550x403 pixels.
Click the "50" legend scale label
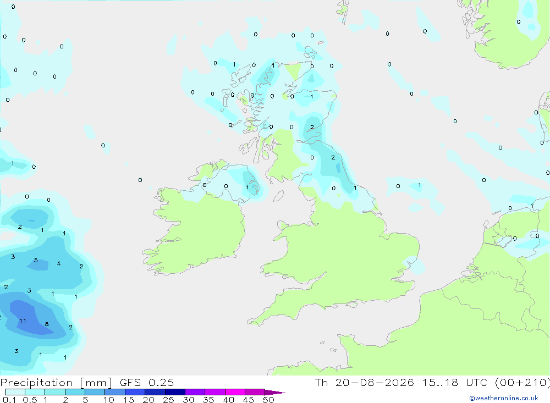coord(269,400)
